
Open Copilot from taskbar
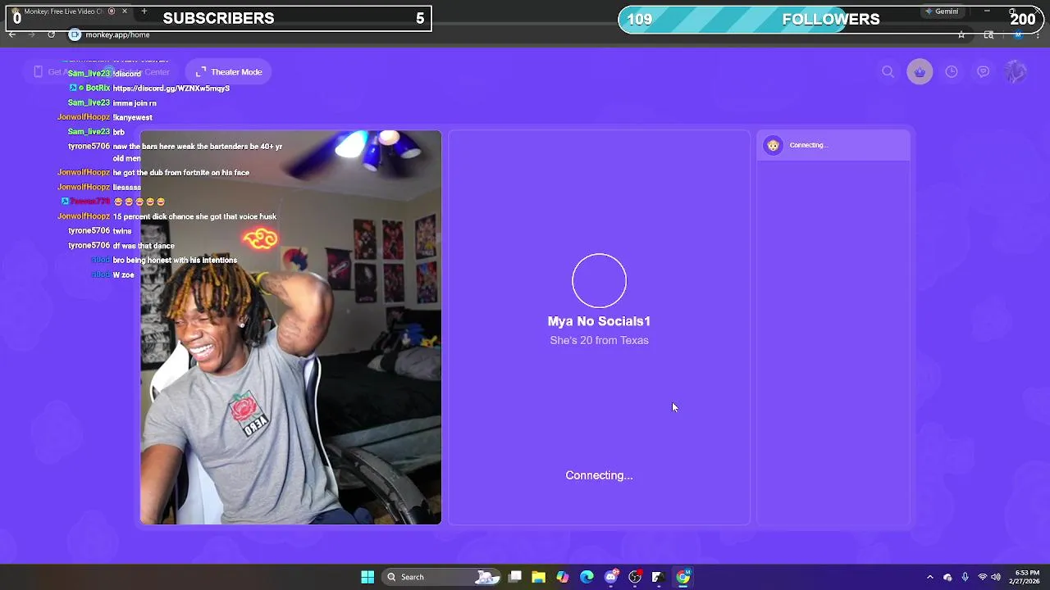pos(563,577)
